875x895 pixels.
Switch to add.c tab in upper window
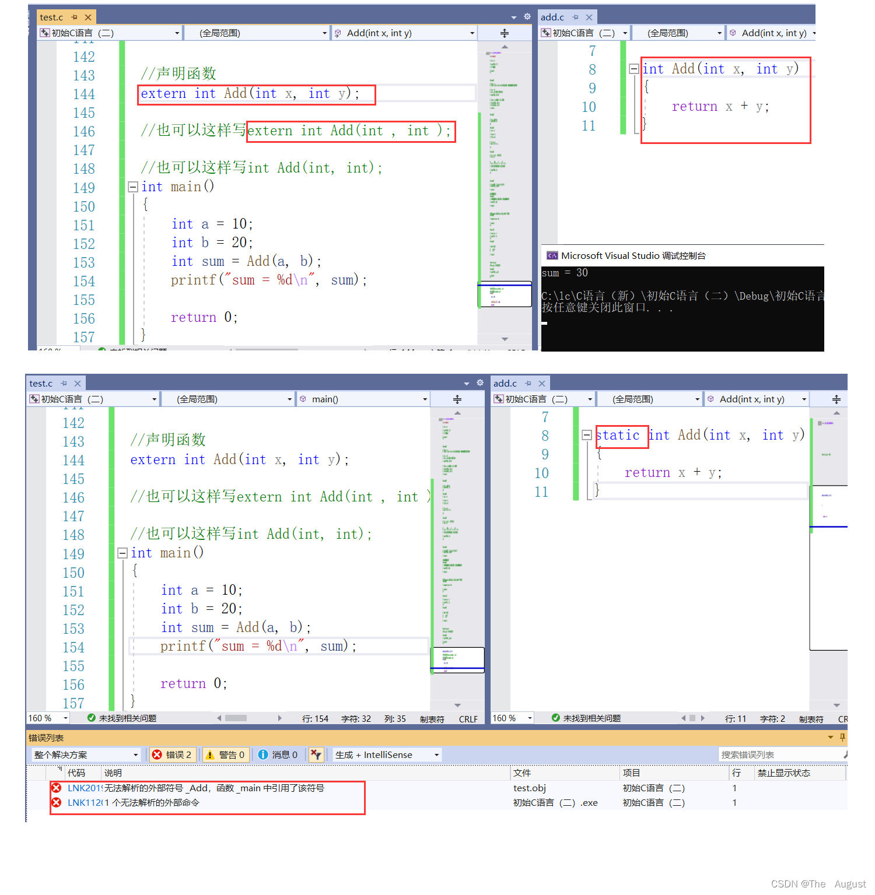pos(552,17)
